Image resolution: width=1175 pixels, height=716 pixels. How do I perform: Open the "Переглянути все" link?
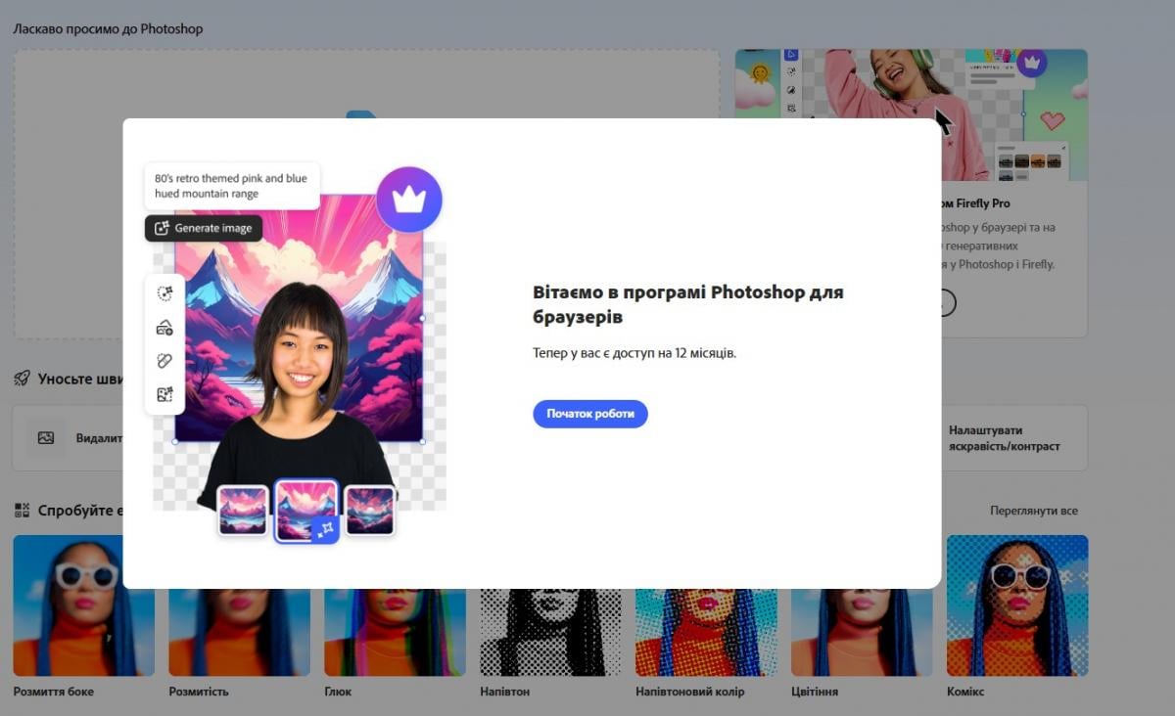pyautogui.click(x=1033, y=511)
